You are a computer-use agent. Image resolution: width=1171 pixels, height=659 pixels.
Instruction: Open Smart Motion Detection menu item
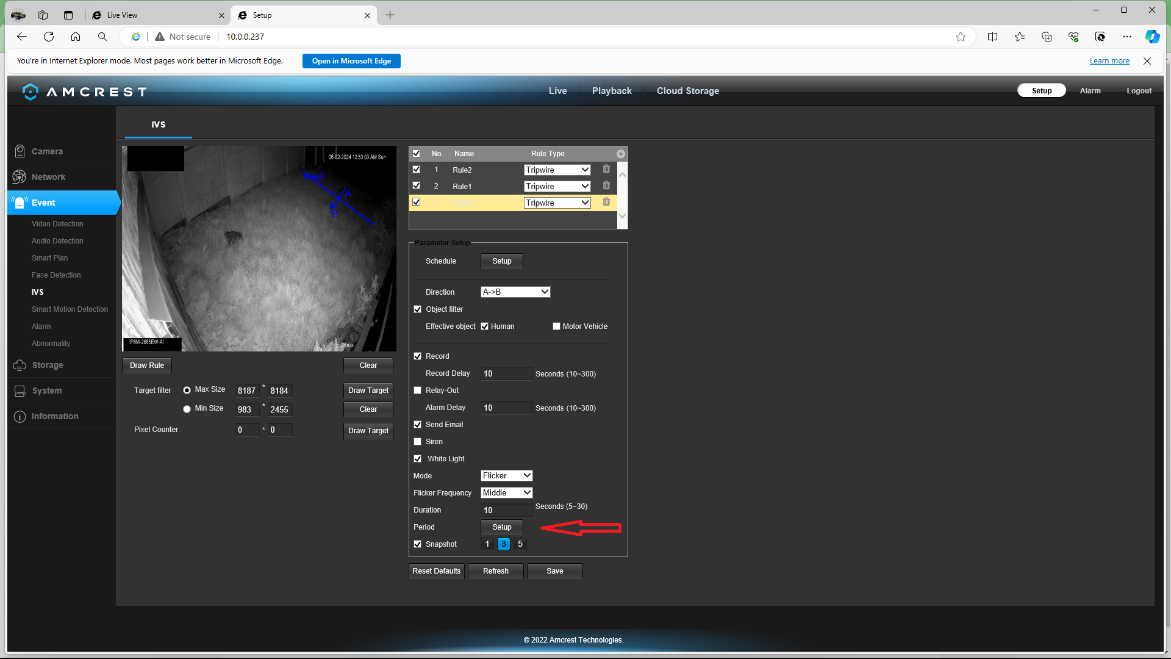tap(70, 309)
